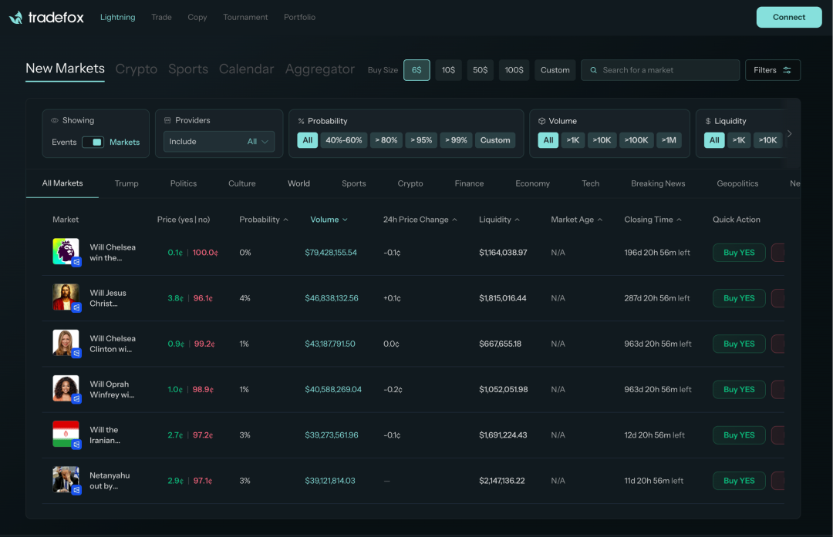Click the tradefox logo icon
This screenshot has width=833, height=537.
coord(16,17)
